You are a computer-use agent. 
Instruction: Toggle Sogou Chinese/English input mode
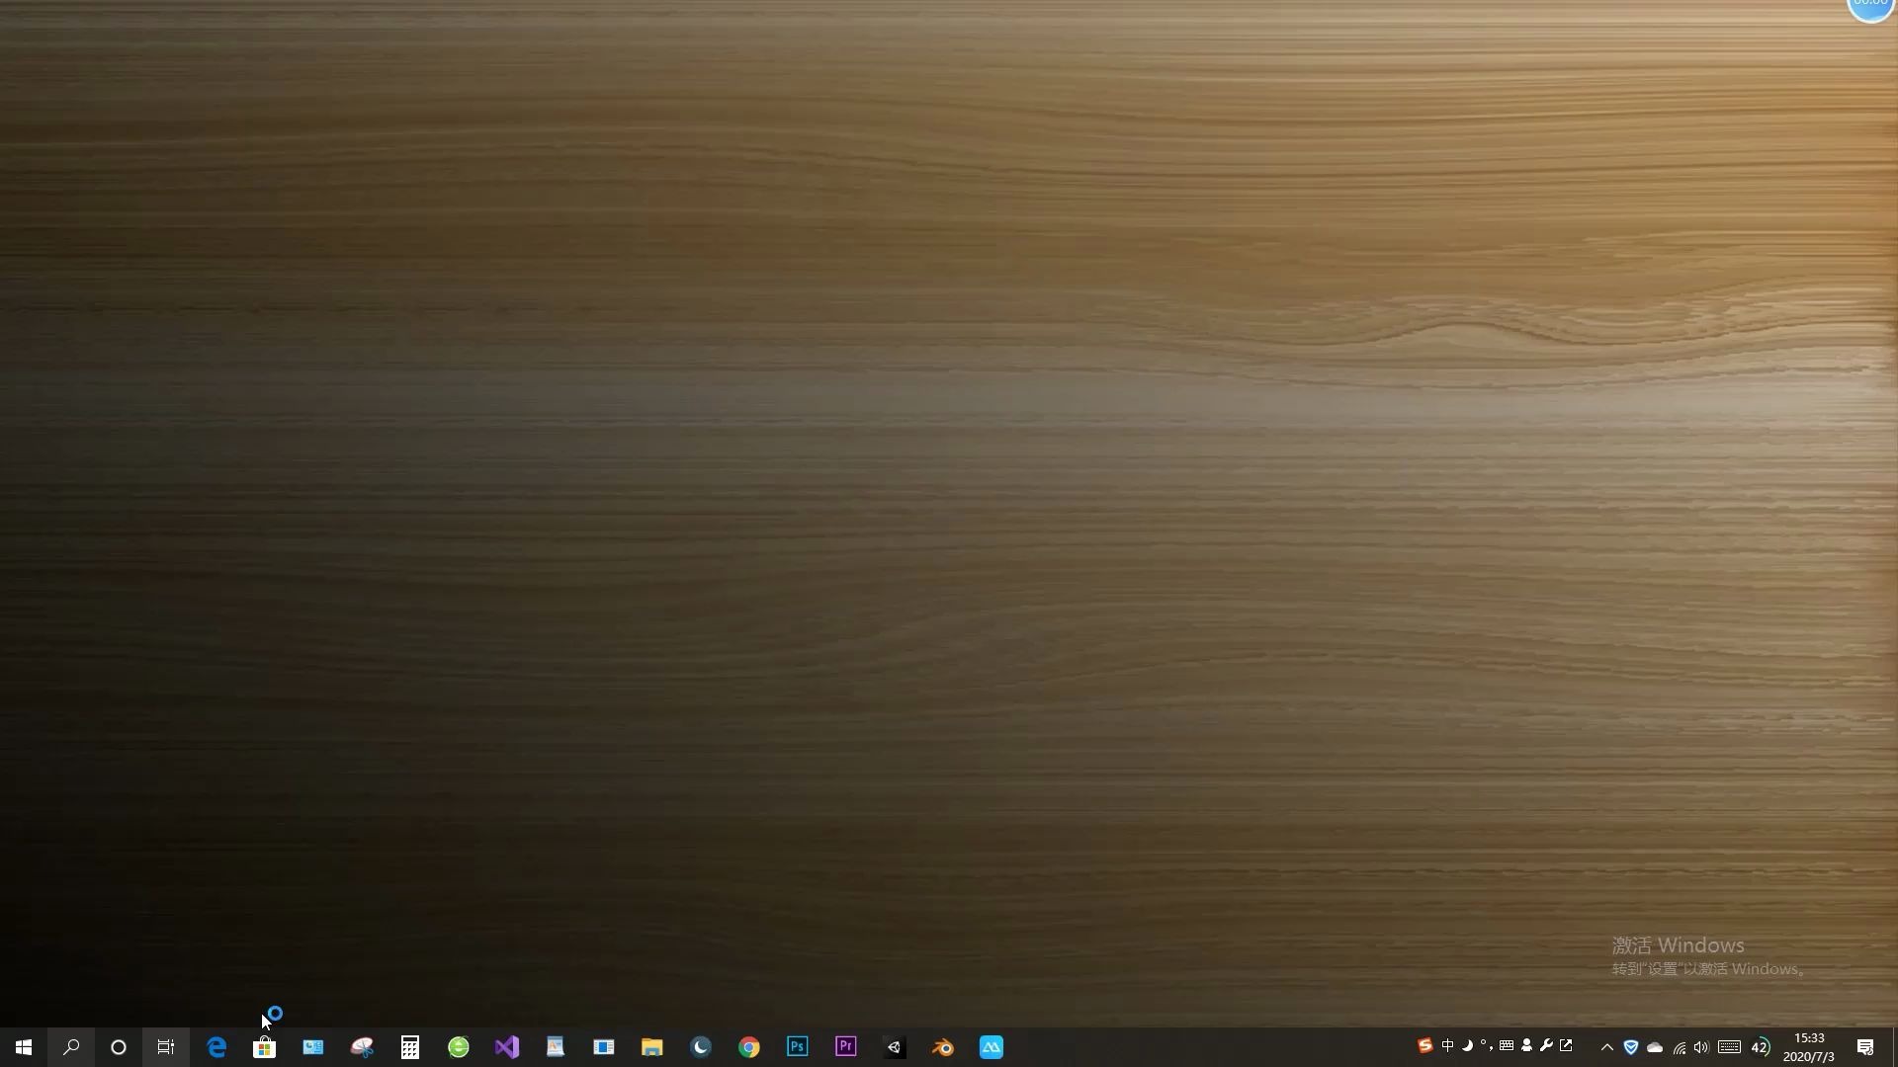1447,1045
